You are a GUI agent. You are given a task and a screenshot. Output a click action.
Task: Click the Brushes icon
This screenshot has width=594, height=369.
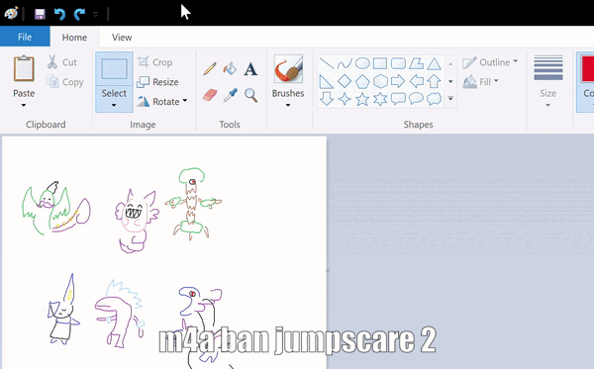pyautogui.click(x=288, y=68)
